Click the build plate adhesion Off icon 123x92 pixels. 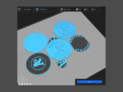coord(92,9)
